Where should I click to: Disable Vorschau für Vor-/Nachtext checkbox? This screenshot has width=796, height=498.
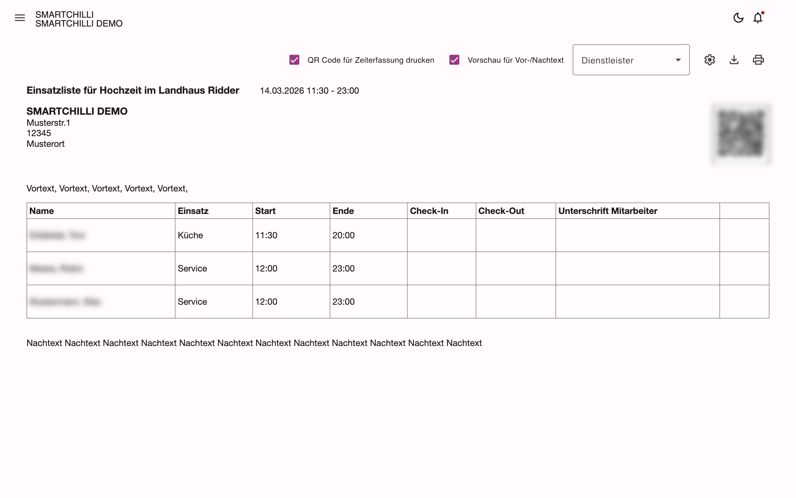pyautogui.click(x=454, y=60)
